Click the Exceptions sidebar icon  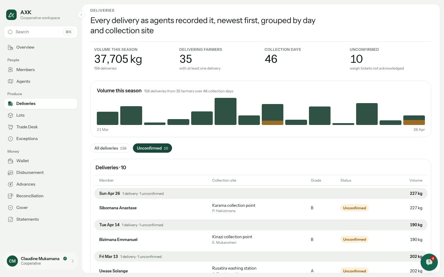pyautogui.click(x=10, y=139)
